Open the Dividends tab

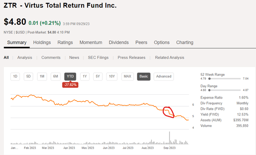coord(119,42)
